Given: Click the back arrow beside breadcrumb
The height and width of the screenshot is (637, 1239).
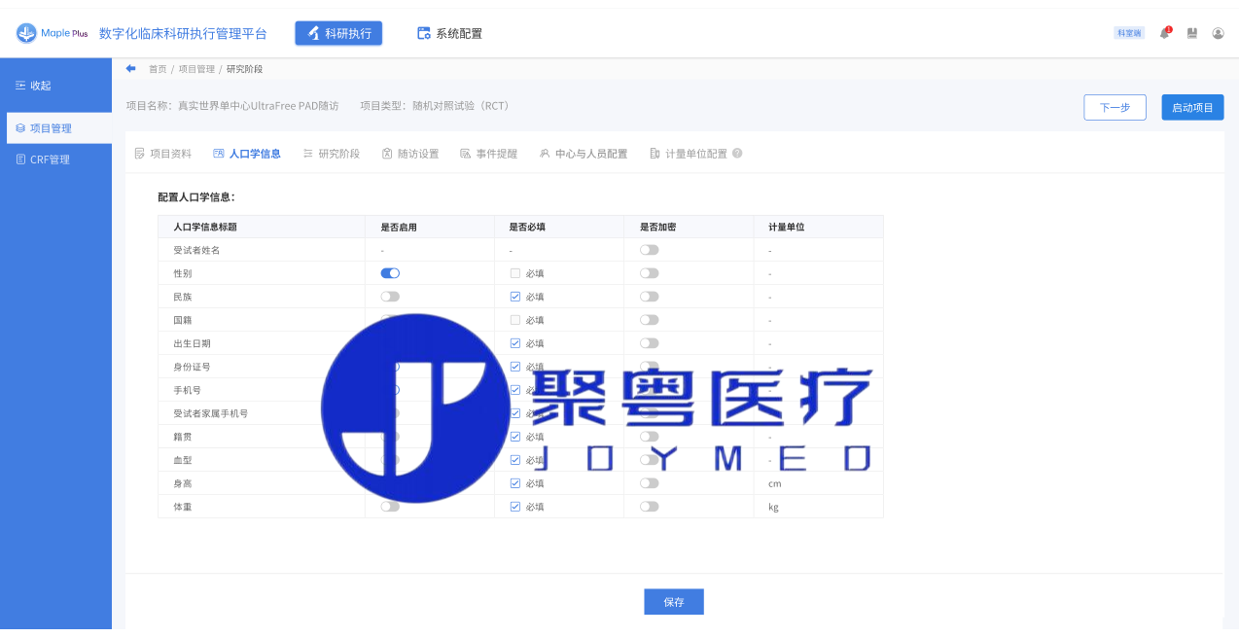Looking at the screenshot, I should (131, 69).
